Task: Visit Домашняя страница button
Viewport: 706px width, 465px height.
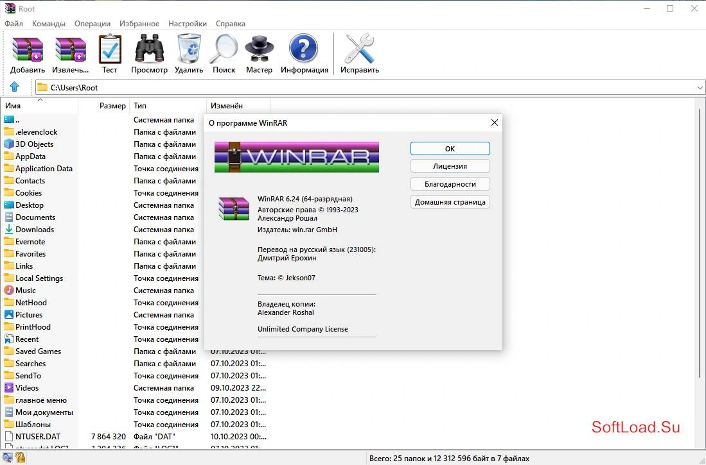Action: click(450, 202)
